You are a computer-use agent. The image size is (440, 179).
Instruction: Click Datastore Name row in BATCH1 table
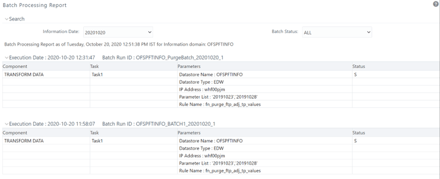tap(211, 141)
